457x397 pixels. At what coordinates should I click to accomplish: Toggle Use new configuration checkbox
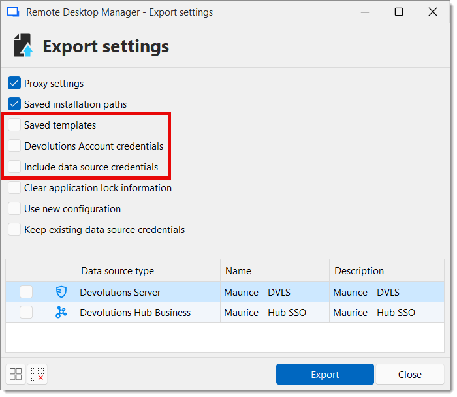[14, 209]
